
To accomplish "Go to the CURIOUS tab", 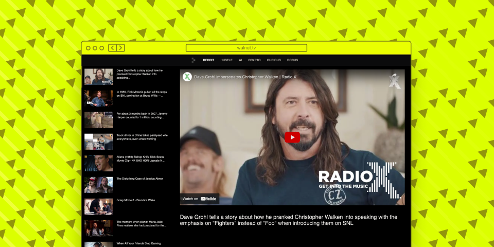I will pyautogui.click(x=274, y=60).
